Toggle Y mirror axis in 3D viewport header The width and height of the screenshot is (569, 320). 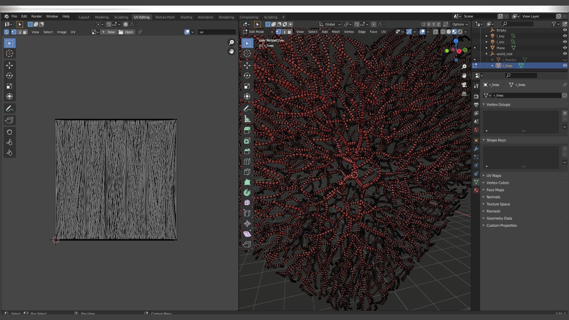click(434, 24)
